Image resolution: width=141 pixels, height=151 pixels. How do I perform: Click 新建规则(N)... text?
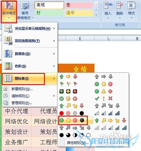click(x=22, y=89)
